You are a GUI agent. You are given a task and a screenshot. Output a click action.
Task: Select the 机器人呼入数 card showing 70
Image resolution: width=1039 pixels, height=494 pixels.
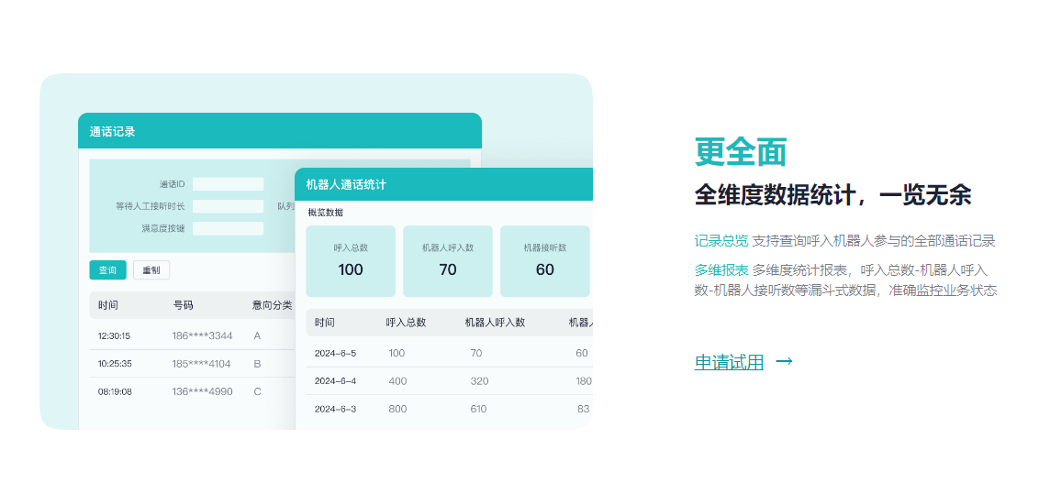tap(448, 261)
